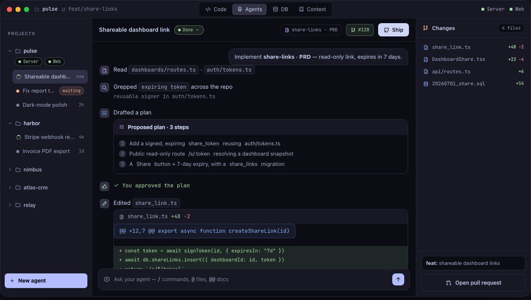Click the file icon in diff header
Image resolution: width=531 pixels, height=300 pixels.
[122, 217]
